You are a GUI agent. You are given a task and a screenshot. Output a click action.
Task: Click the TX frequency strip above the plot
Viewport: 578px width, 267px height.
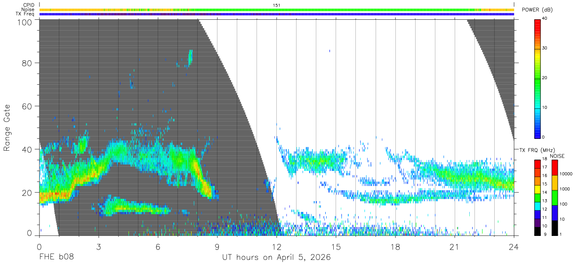point(276,14)
